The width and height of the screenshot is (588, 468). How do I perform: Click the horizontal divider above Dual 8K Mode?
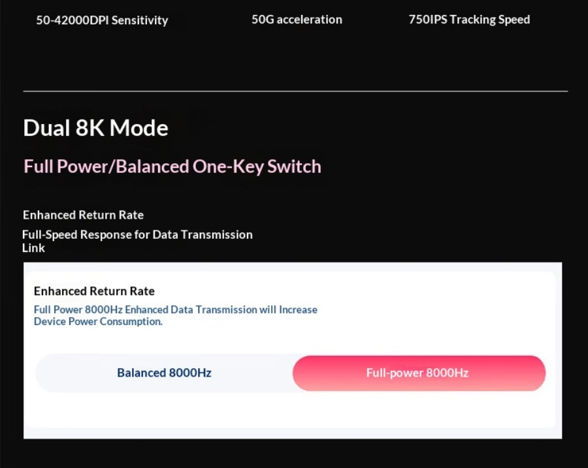tap(295, 91)
